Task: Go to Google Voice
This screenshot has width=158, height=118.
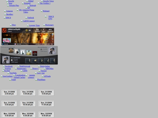Action: point(47,1)
